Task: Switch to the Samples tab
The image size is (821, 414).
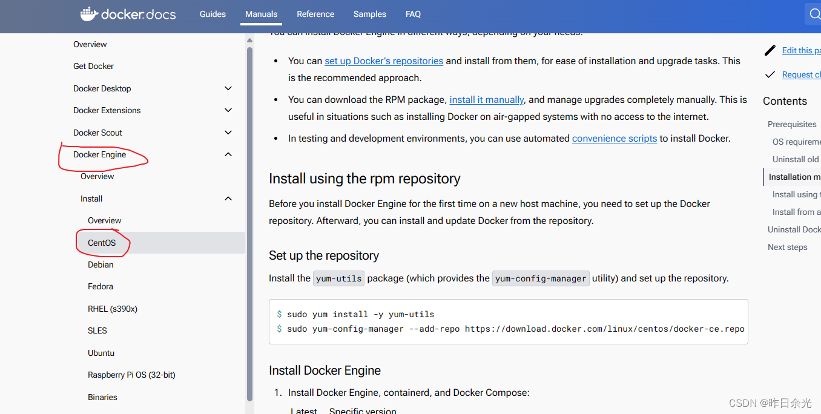Action: [370, 14]
